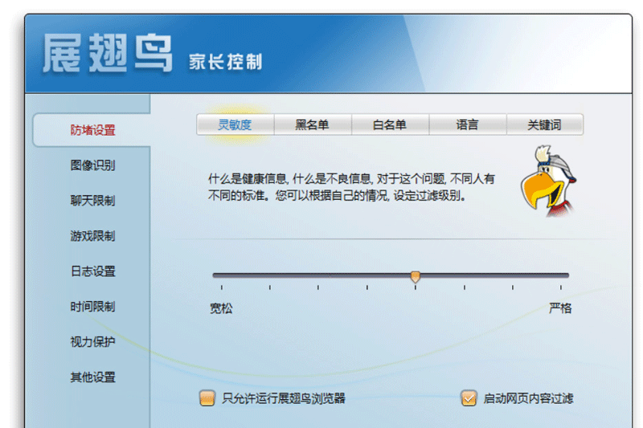This screenshot has height=428, width=643.
Task: Select 视力保护 in the sidebar
Action: click(x=92, y=341)
